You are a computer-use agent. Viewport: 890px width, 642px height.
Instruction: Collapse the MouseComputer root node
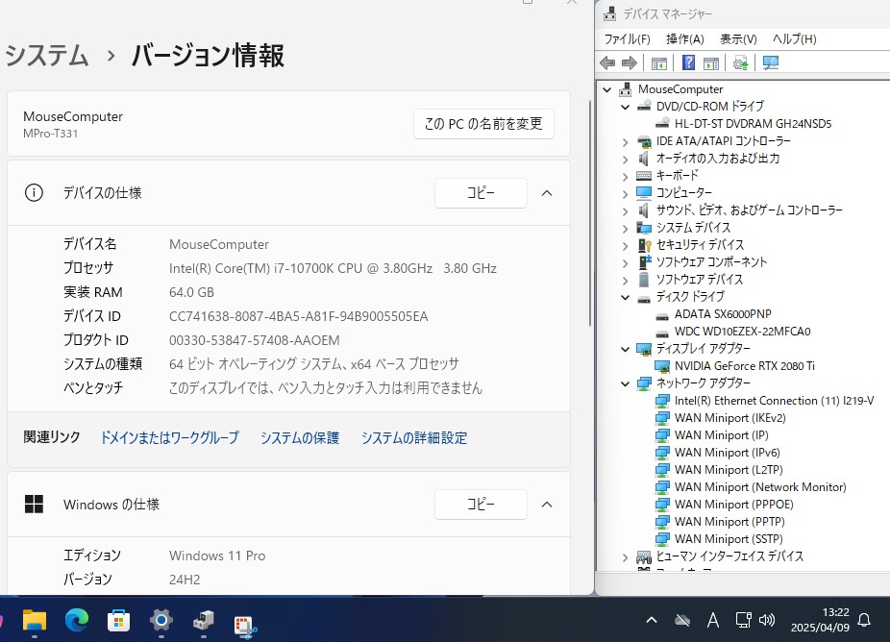607,89
